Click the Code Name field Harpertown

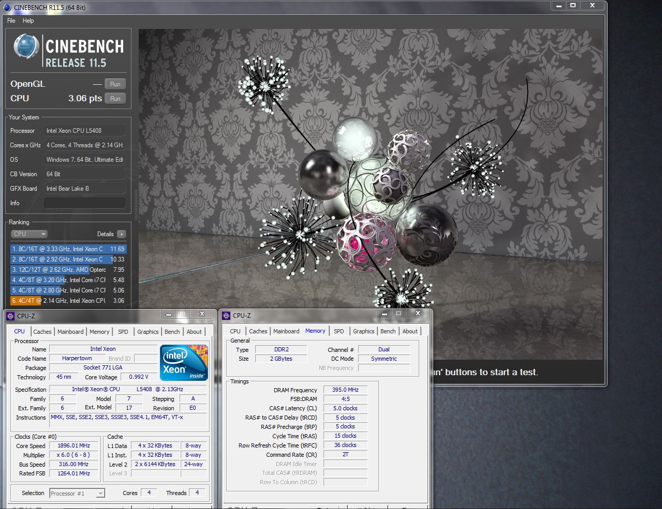pyautogui.click(x=77, y=358)
